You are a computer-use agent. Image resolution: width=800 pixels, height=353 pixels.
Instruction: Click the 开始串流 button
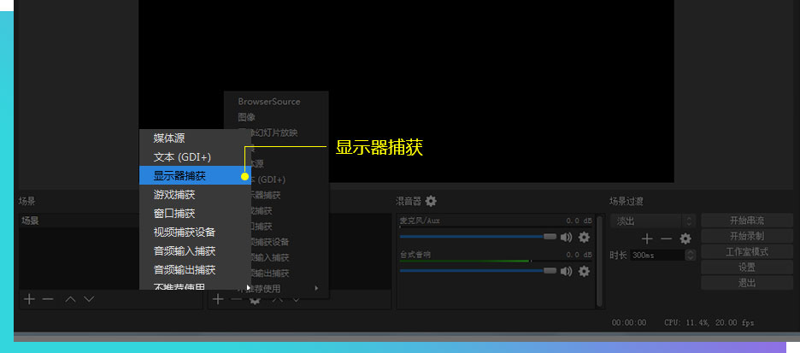[746, 221]
